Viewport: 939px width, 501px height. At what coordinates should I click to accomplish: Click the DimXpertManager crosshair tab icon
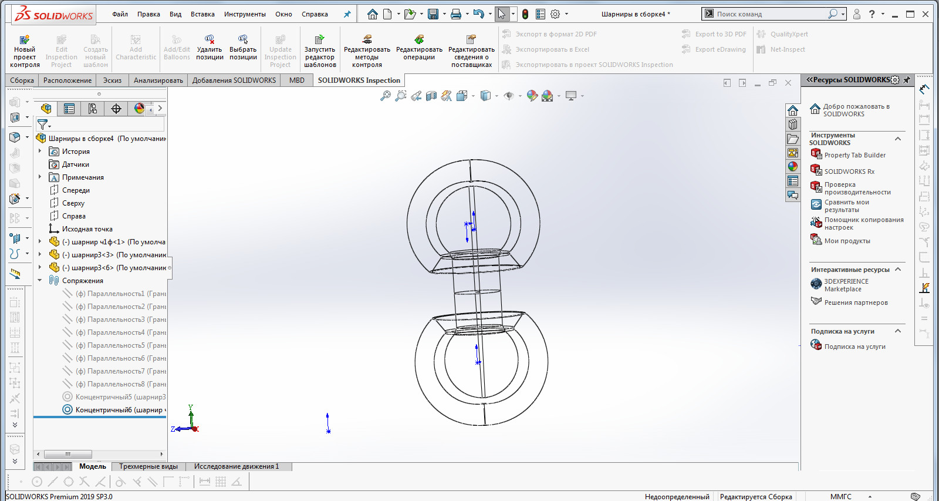pyautogui.click(x=116, y=109)
